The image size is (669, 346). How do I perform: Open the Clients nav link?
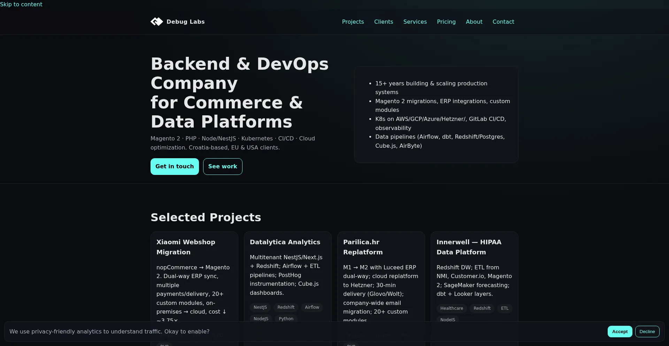pos(384,22)
